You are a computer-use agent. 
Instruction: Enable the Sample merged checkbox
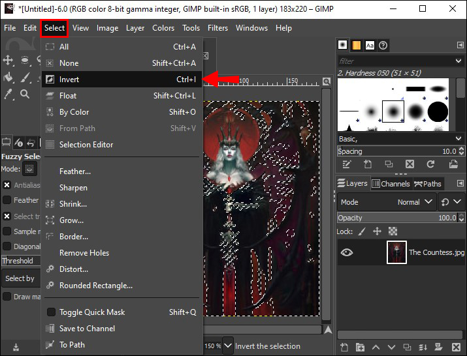point(7,231)
